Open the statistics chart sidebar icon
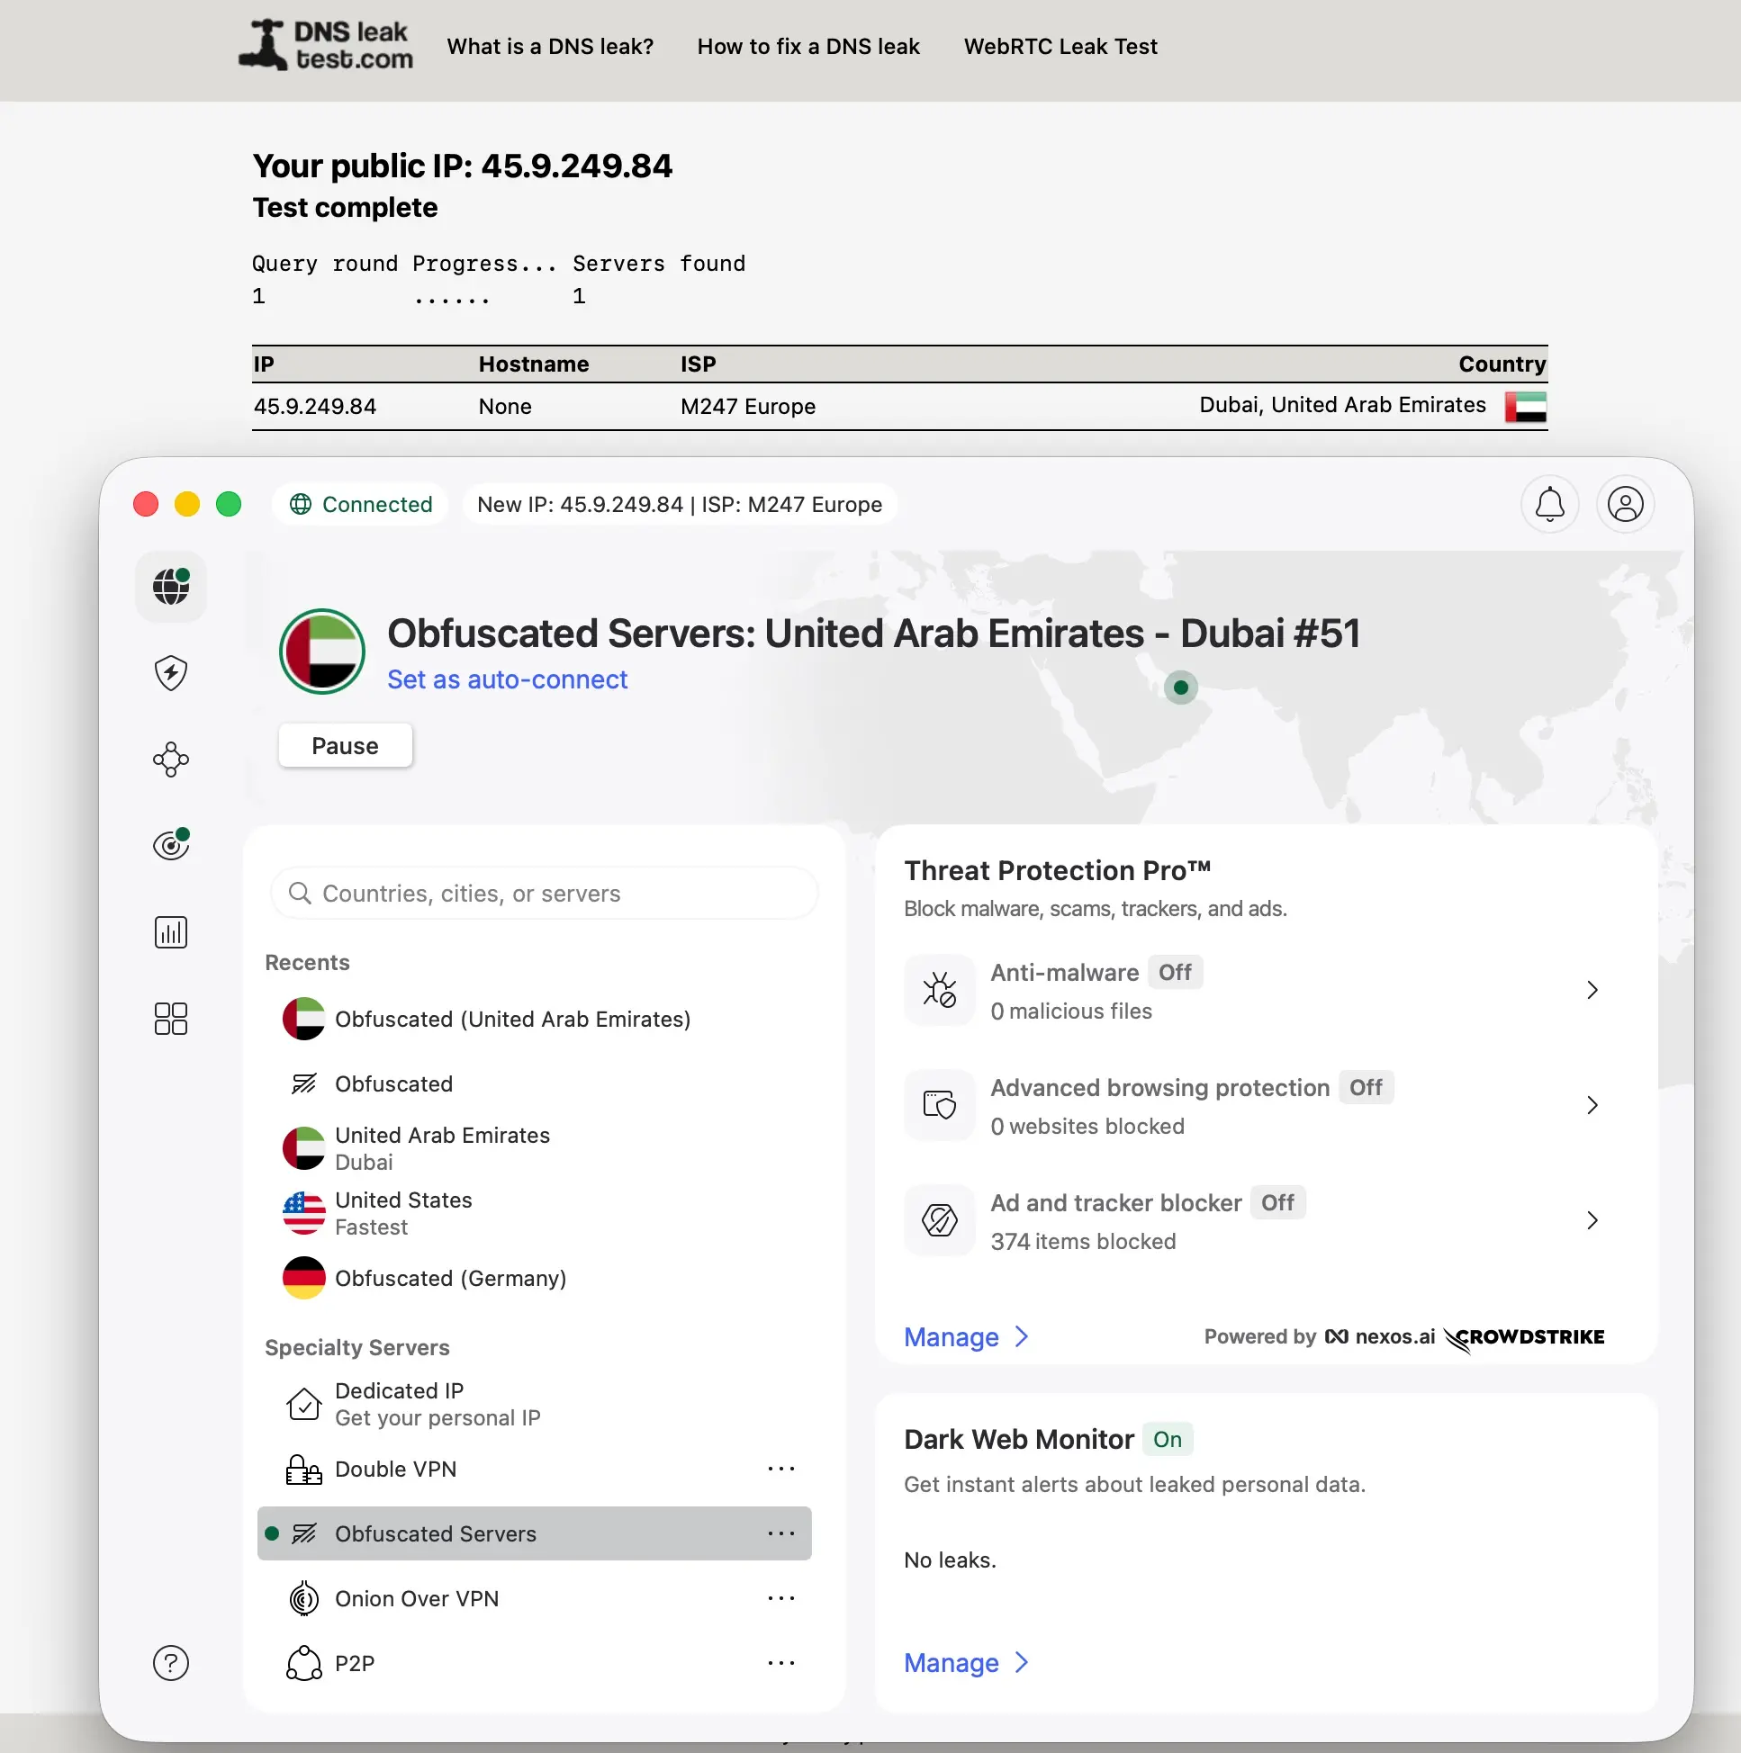 click(171, 932)
